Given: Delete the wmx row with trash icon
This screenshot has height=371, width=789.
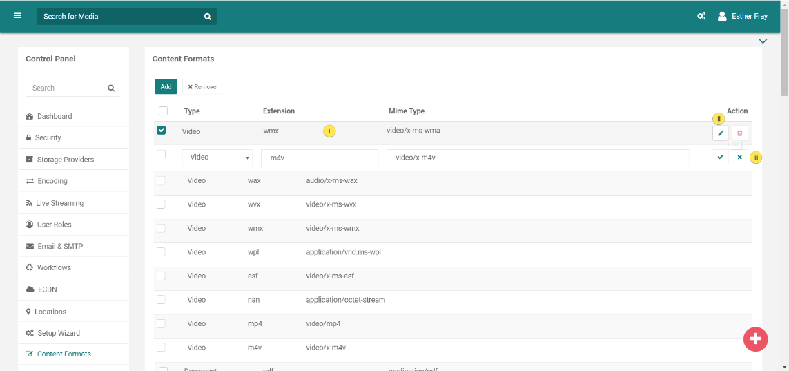Looking at the screenshot, I should 739,133.
